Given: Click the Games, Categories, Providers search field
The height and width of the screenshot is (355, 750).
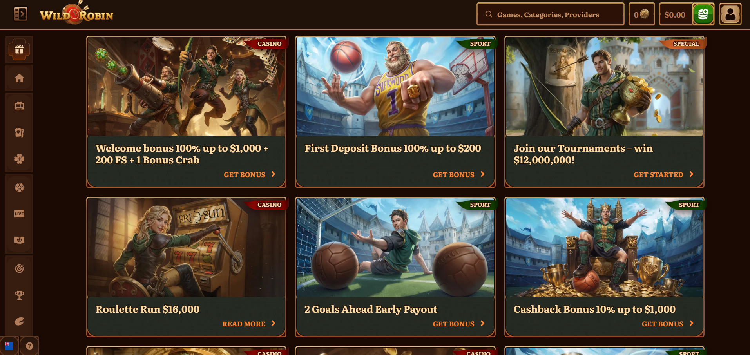Looking at the screenshot, I should coord(550,14).
